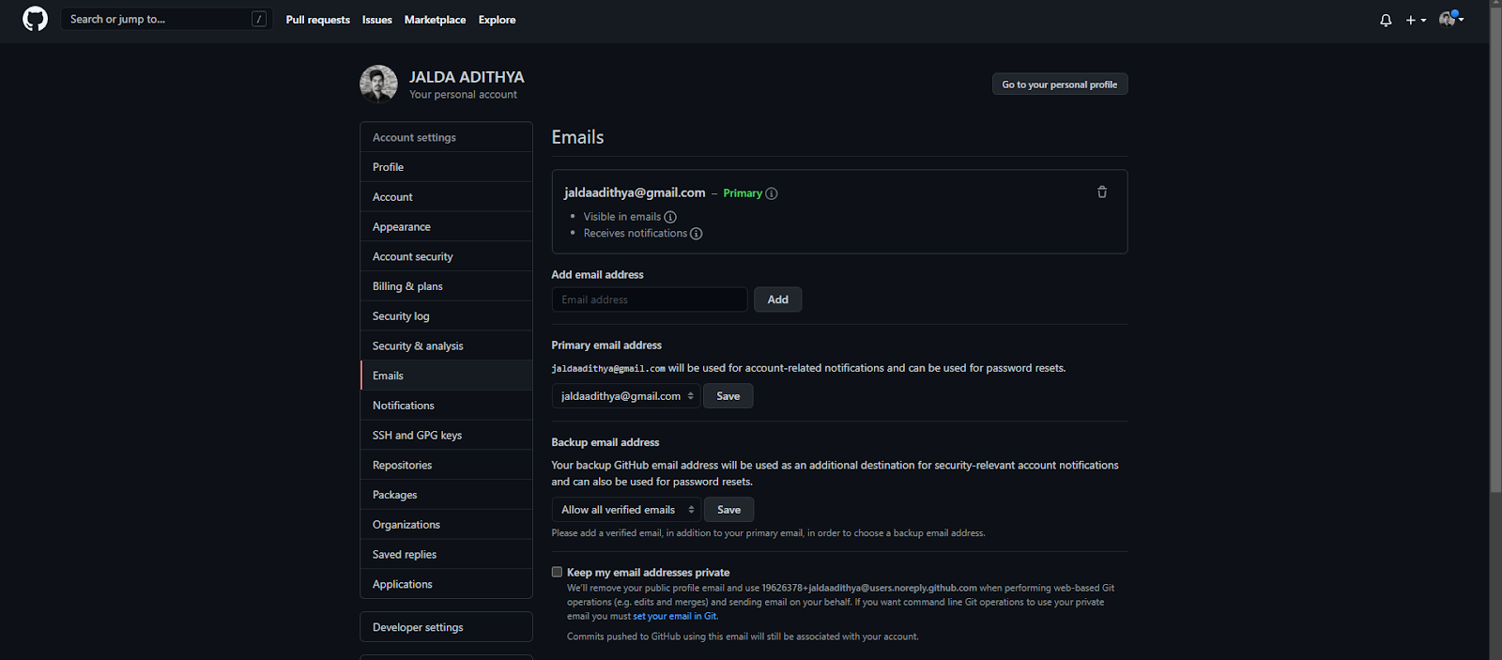The image size is (1502, 660).
Task: Click jaldaadithya@gmail.com in the email card
Action: coord(635,192)
